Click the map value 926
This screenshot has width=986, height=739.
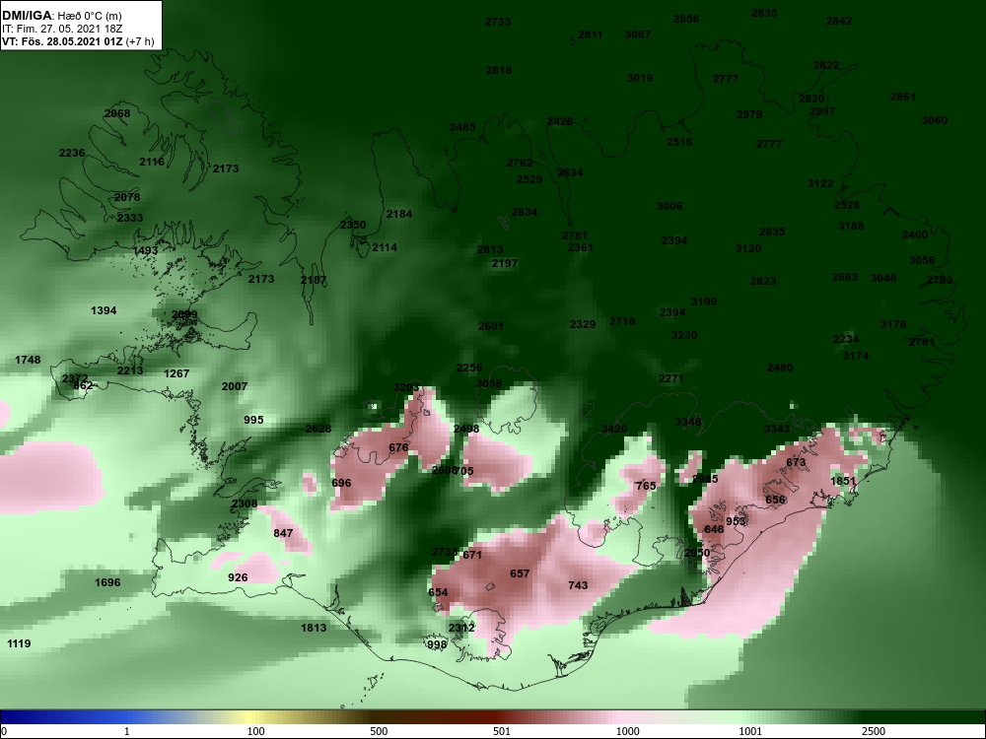[238, 577]
